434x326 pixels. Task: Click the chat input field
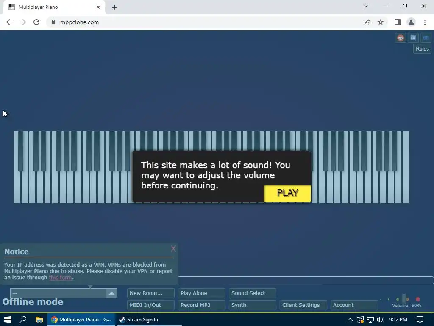[x=306, y=280]
